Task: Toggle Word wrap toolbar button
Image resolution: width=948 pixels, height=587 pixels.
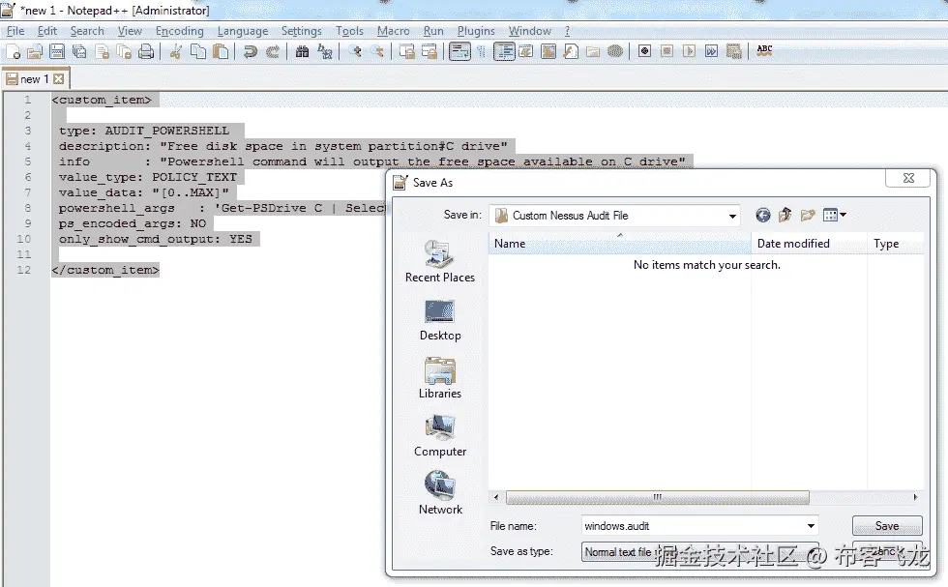Action: pyautogui.click(x=459, y=52)
